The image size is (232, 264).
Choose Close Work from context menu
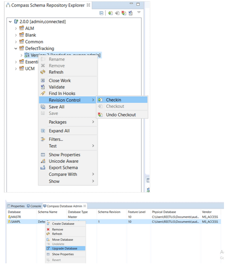(68, 81)
